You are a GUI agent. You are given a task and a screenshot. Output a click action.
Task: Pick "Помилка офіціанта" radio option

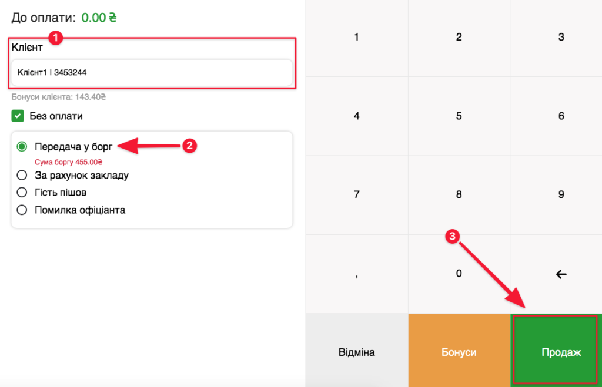[22, 210]
